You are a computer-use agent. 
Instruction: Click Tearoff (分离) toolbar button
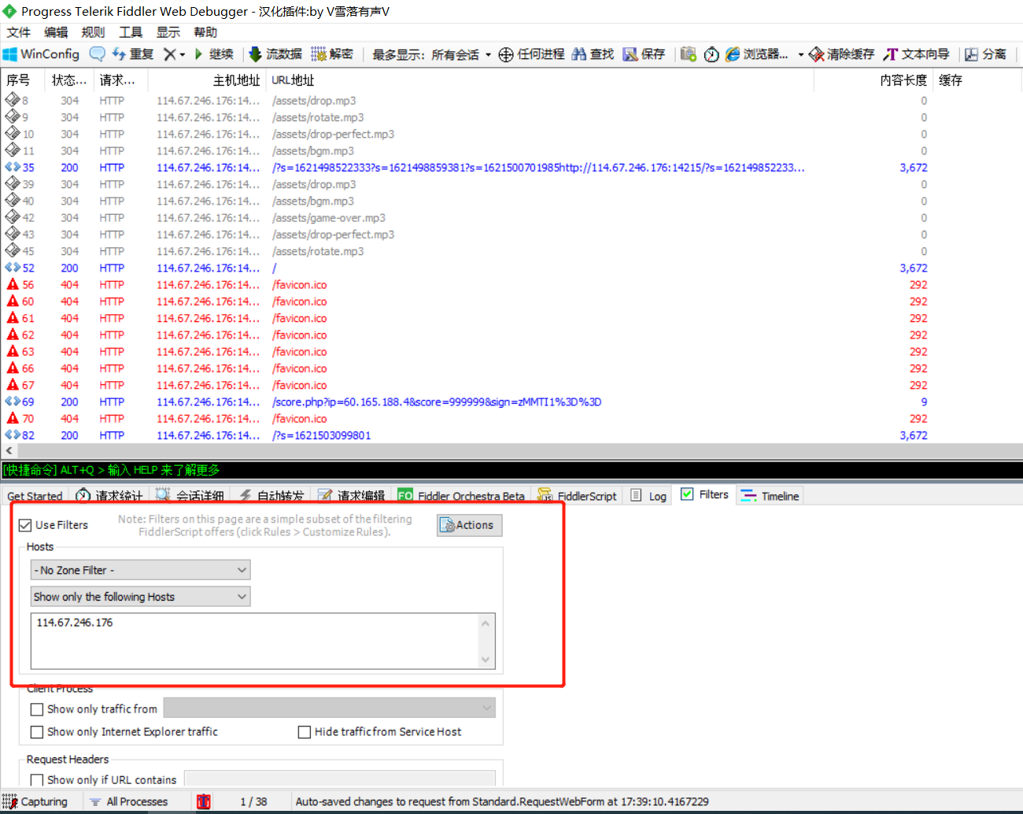pos(985,54)
